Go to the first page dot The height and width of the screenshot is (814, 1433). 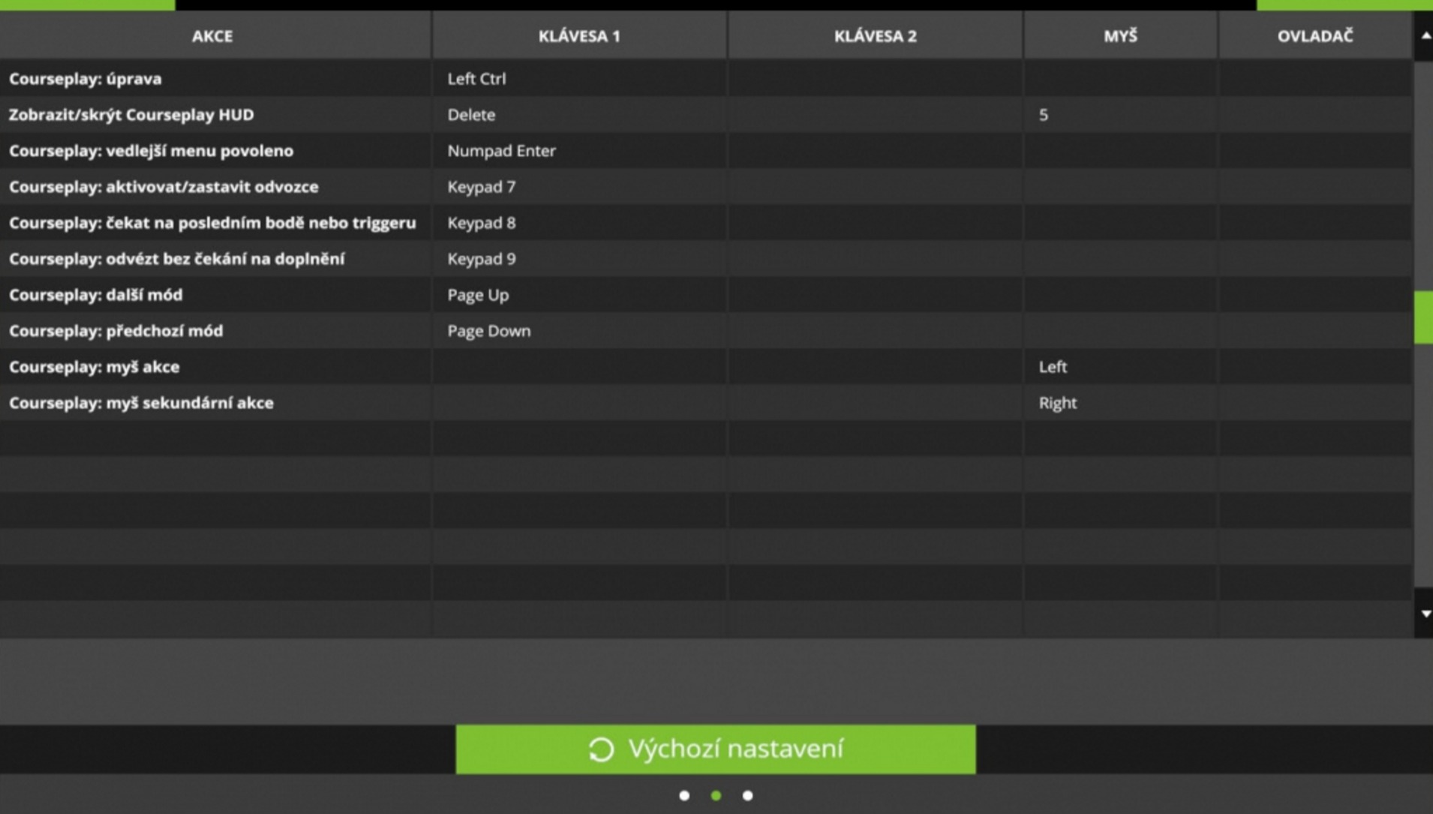[x=683, y=795]
